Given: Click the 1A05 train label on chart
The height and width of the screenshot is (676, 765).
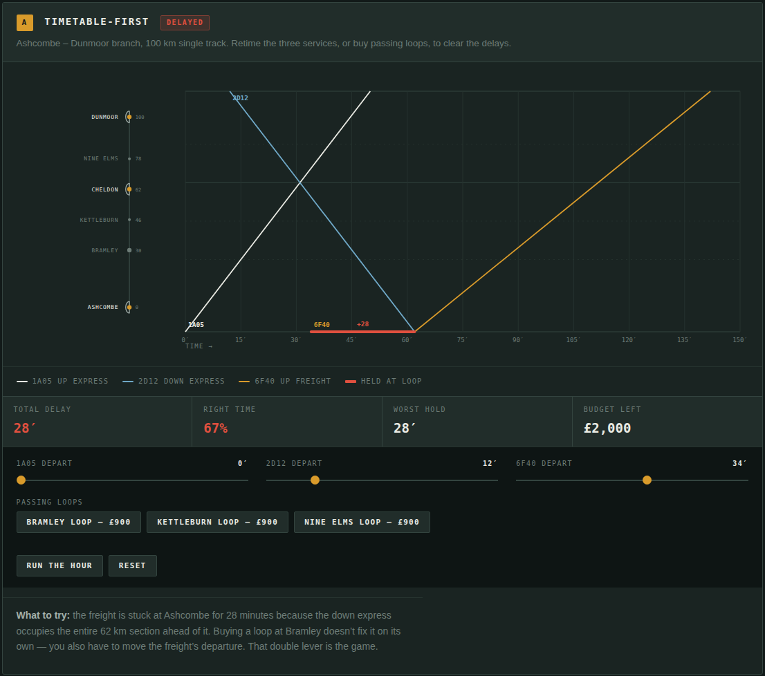Looking at the screenshot, I should pyautogui.click(x=196, y=325).
